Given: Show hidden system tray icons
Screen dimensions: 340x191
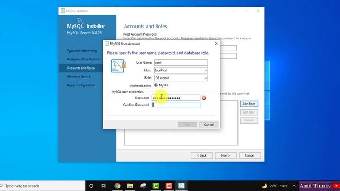Looking at the screenshot, I should tap(294, 186).
